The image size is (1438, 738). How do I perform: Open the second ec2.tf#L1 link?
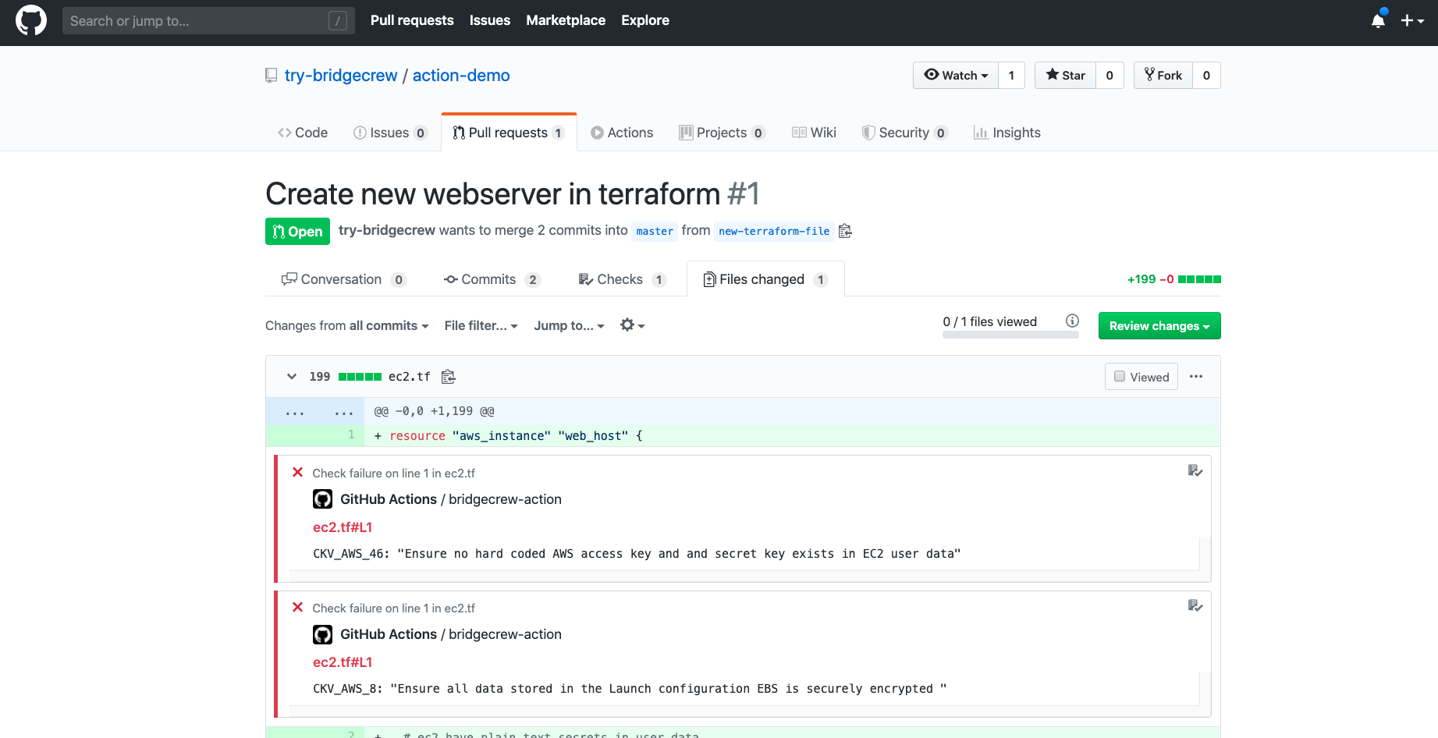[x=343, y=662]
